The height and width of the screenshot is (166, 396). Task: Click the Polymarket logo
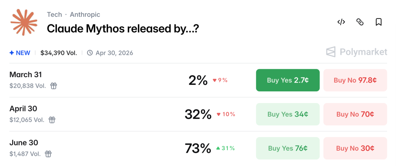[356, 52]
